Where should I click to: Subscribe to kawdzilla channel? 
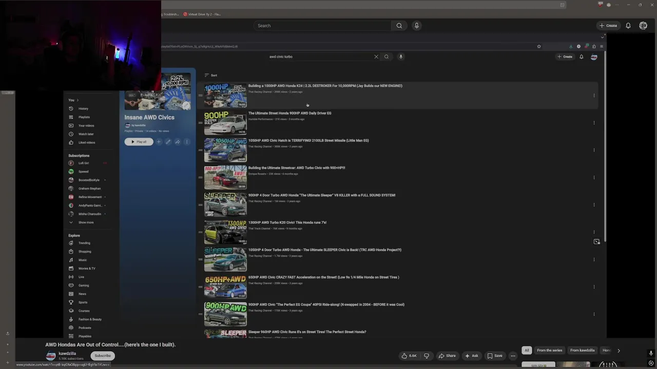(102, 356)
